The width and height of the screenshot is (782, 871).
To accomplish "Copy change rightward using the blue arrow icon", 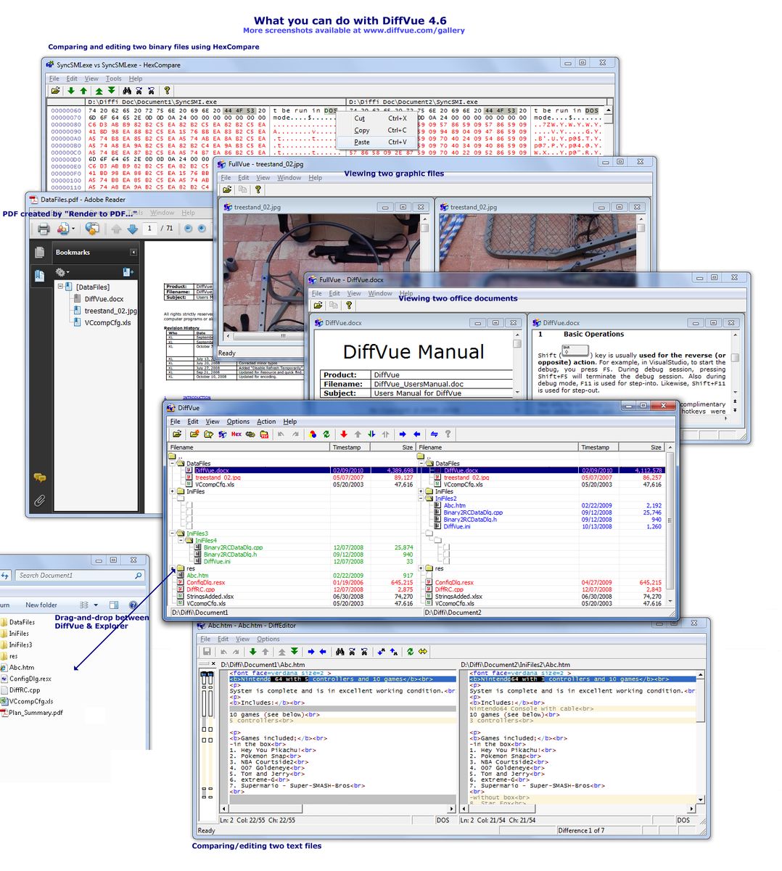I will tap(403, 434).
